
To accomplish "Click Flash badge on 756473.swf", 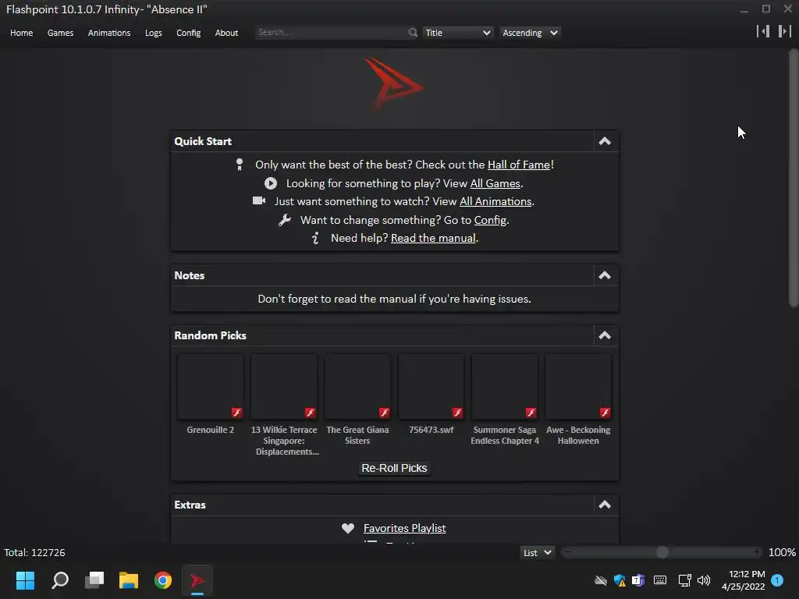I will pyautogui.click(x=457, y=412).
